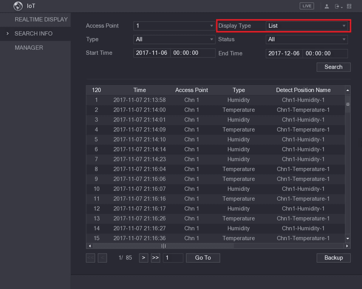The image size is (362, 289).
Task: Click the vertical scrollbar down arrow
Action: pos(348,238)
